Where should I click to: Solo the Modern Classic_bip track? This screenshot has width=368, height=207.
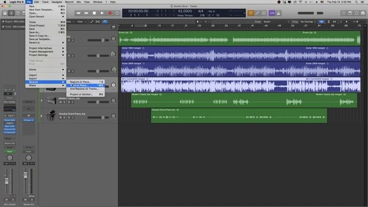64,102
